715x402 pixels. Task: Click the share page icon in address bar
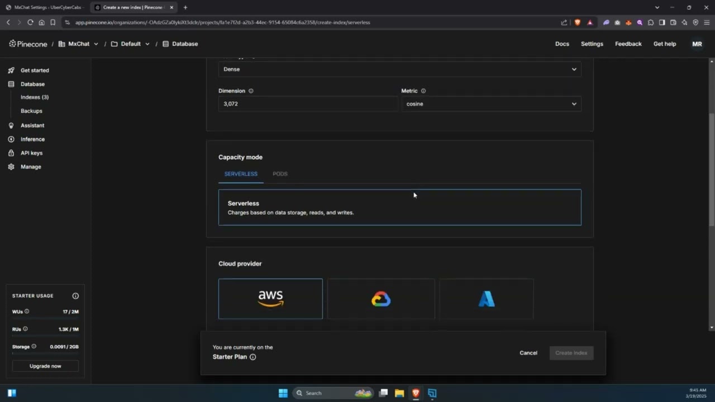pos(564,22)
